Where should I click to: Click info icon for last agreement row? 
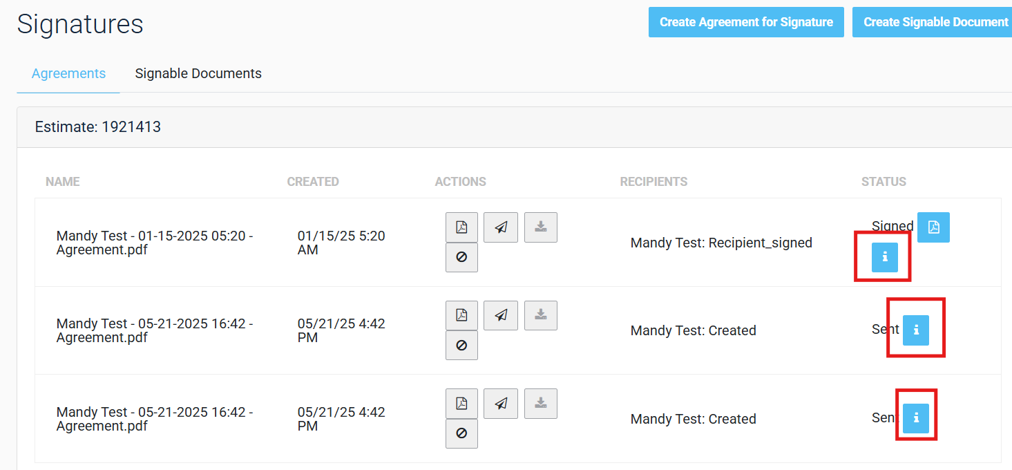click(x=916, y=418)
